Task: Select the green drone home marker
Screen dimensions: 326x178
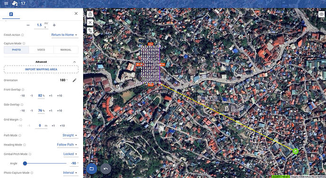Action: click(295, 151)
